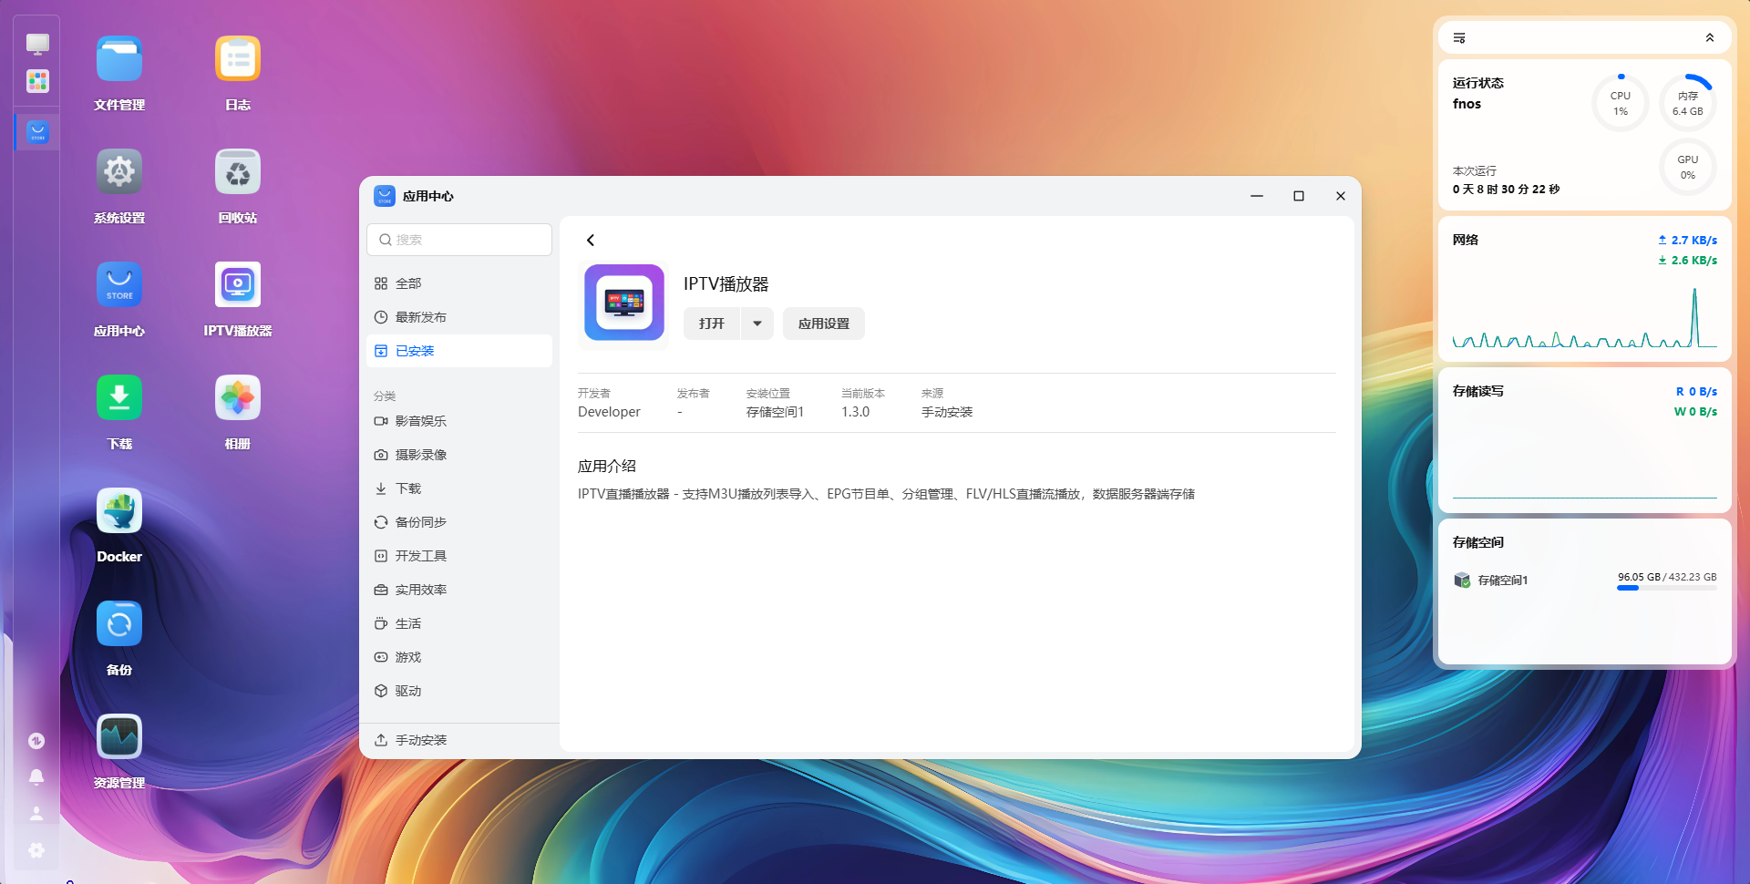Select 最新发布 in the sidebar
Image resolution: width=1750 pixels, height=884 pixels.
coord(459,317)
